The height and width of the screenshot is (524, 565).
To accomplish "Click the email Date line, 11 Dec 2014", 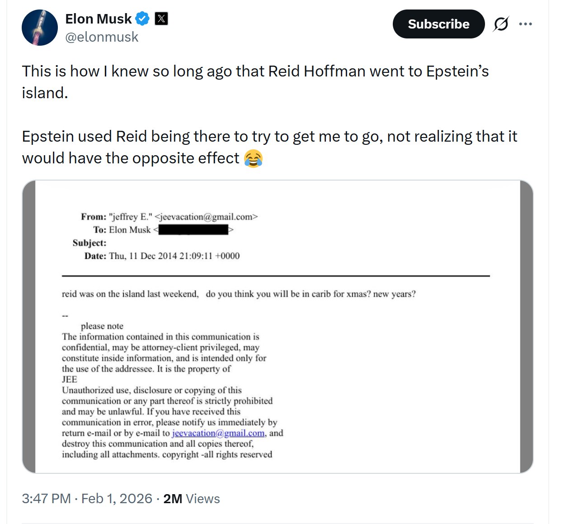I will tap(162, 256).
